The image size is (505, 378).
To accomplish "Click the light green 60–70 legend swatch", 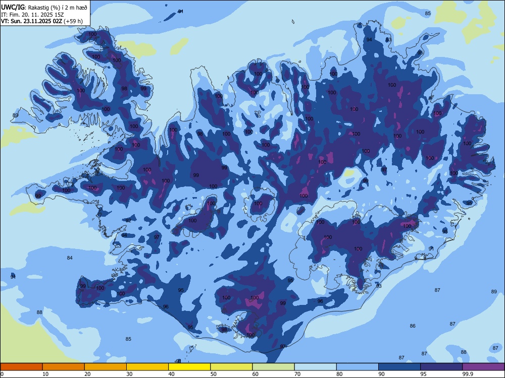I will point(273,367).
